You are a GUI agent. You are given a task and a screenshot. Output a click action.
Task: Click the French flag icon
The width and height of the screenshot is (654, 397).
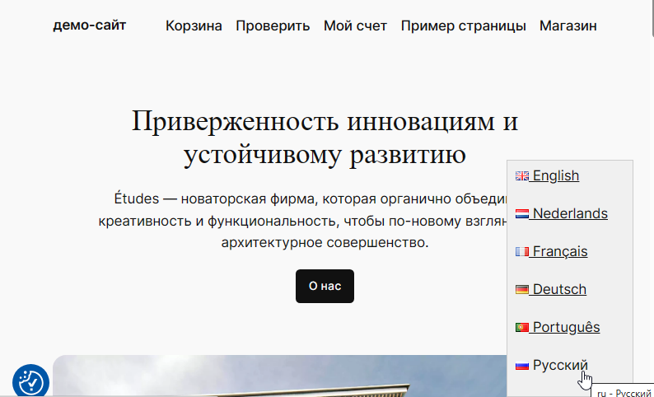click(521, 251)
